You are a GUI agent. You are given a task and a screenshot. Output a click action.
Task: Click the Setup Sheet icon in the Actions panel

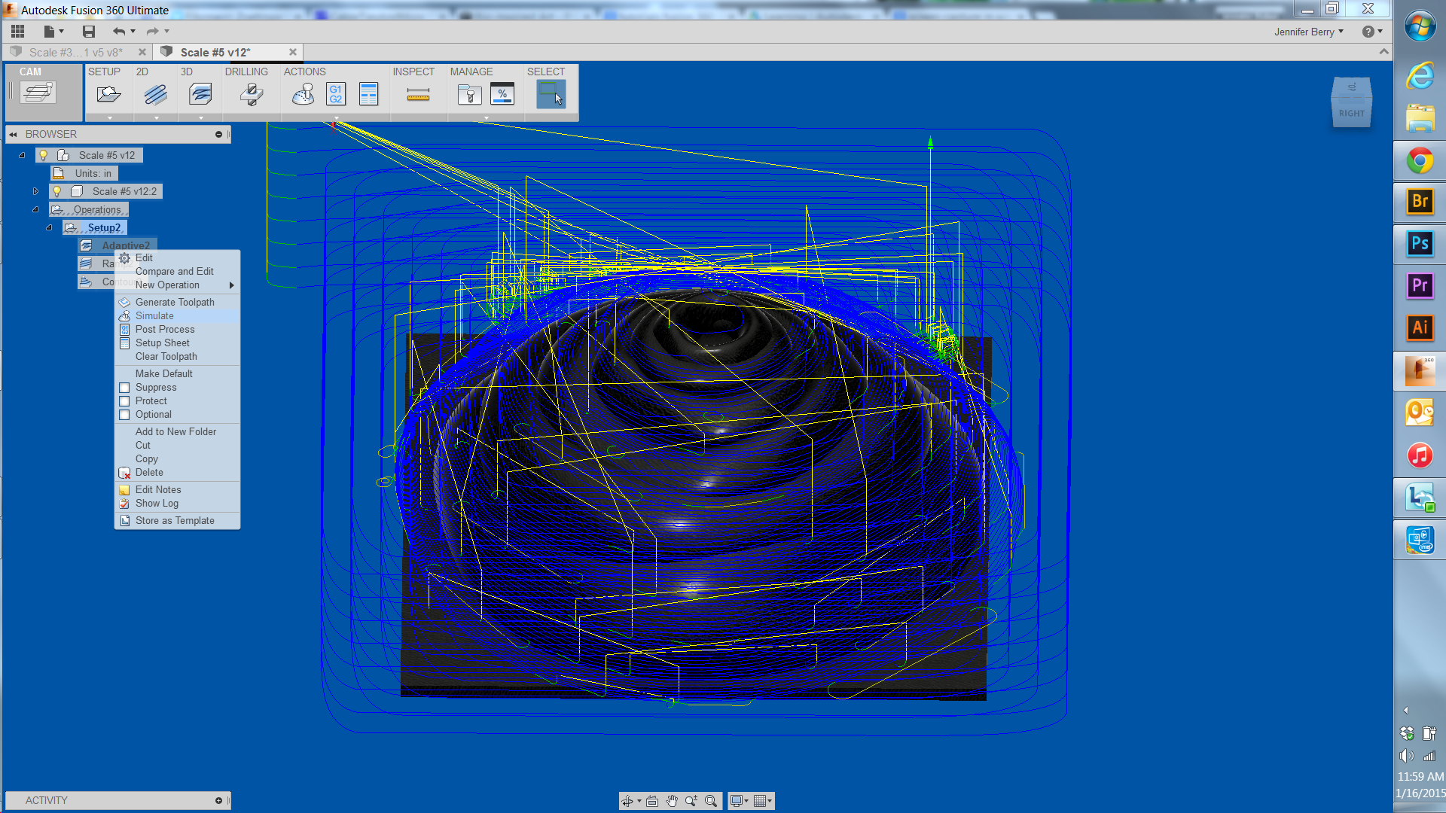369,93
